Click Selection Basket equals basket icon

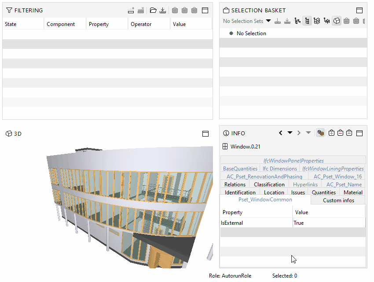tap(356, 21)
